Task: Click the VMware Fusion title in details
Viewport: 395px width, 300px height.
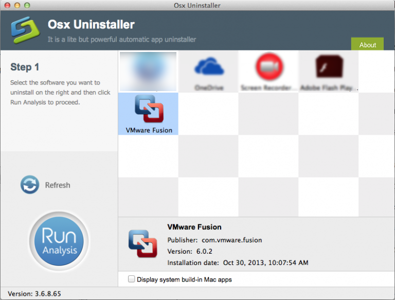Action: point(194,227)
